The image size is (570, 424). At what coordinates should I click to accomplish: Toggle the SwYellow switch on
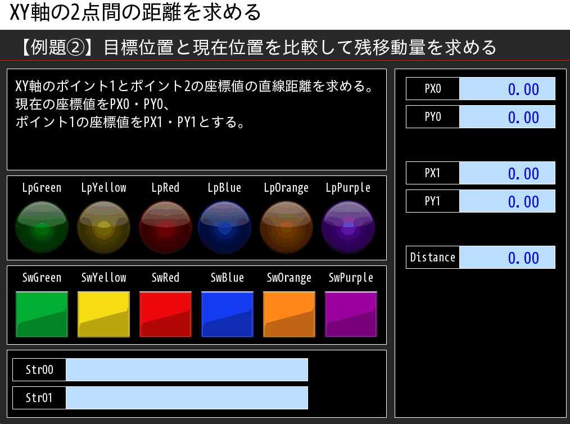(x=104, y=315)
